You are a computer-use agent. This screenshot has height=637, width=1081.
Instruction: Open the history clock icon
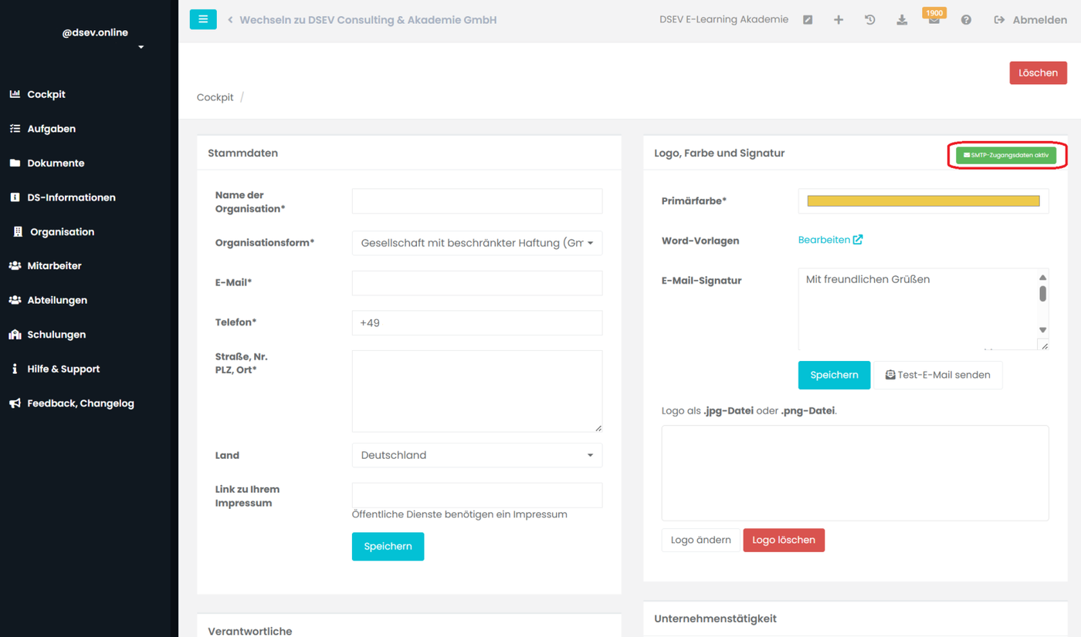coord(870,20)
